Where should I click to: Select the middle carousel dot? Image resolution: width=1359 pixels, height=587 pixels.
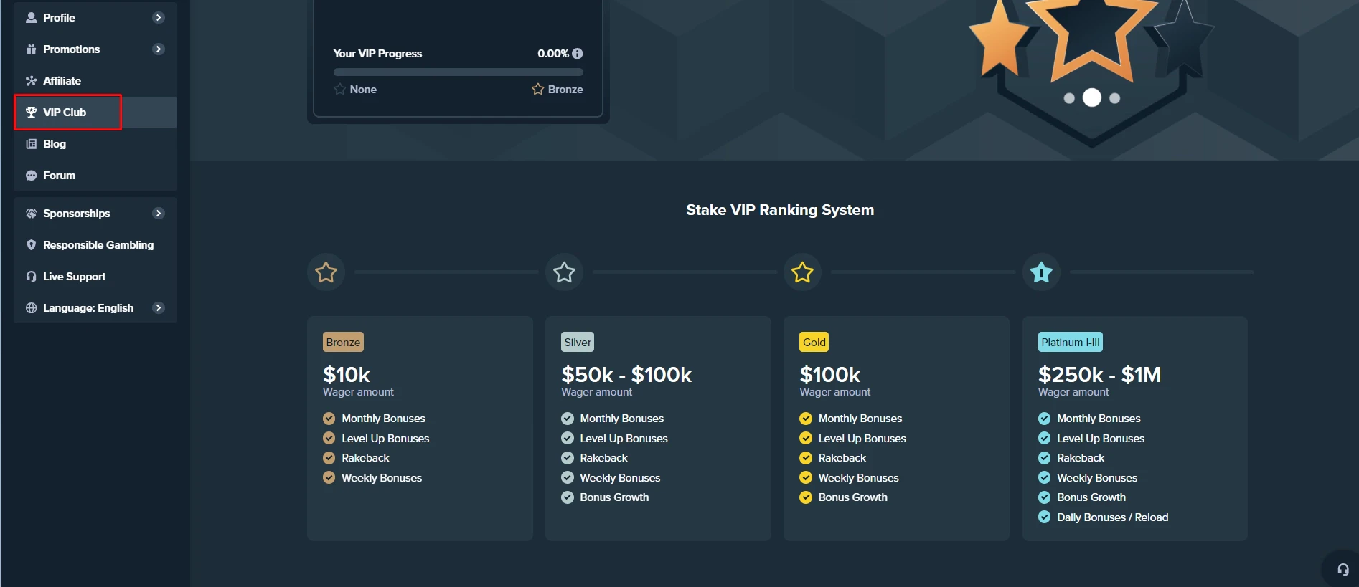click(x=1092, y=97)
